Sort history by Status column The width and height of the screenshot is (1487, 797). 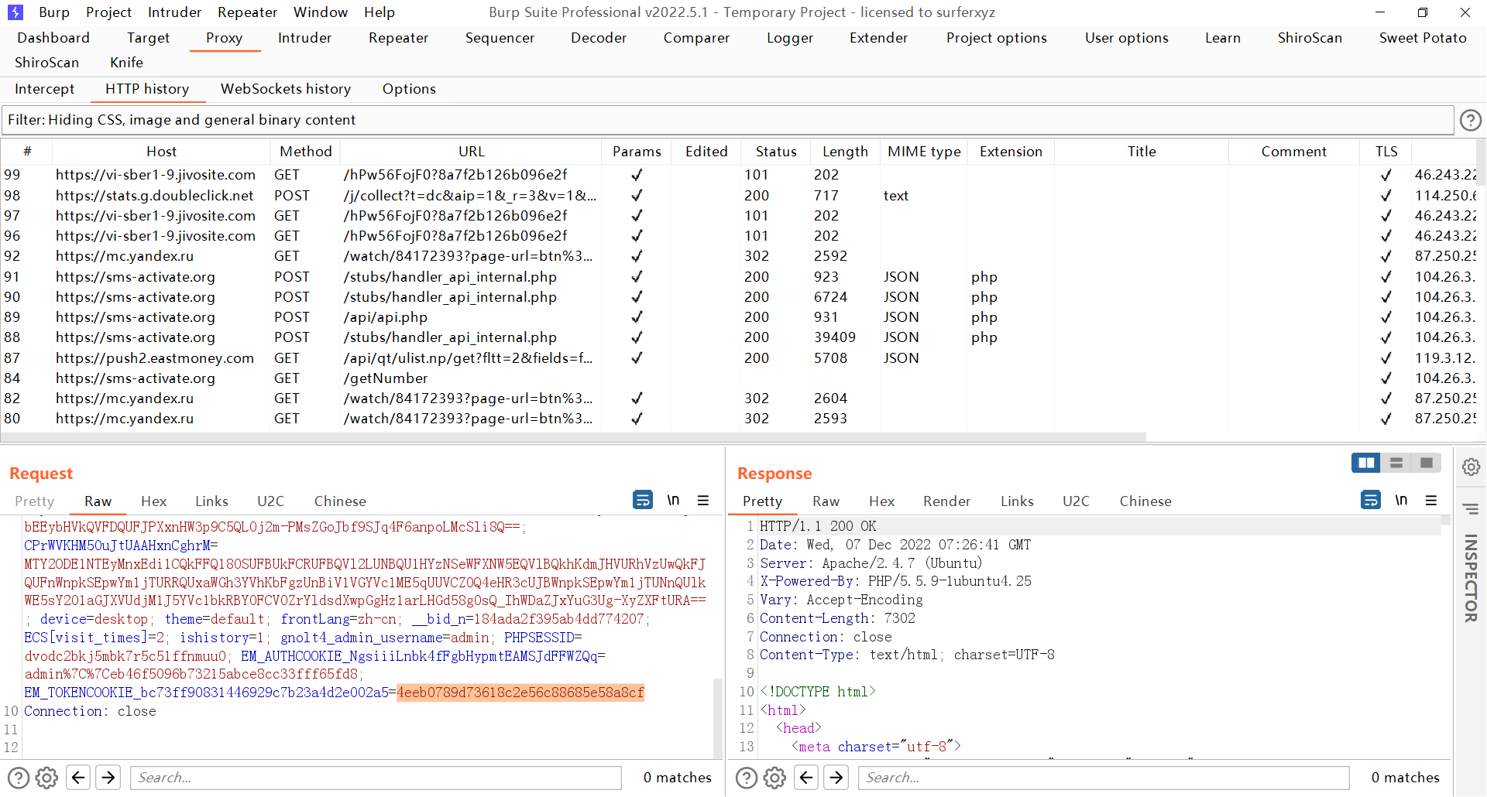click(x=776, y=152)
